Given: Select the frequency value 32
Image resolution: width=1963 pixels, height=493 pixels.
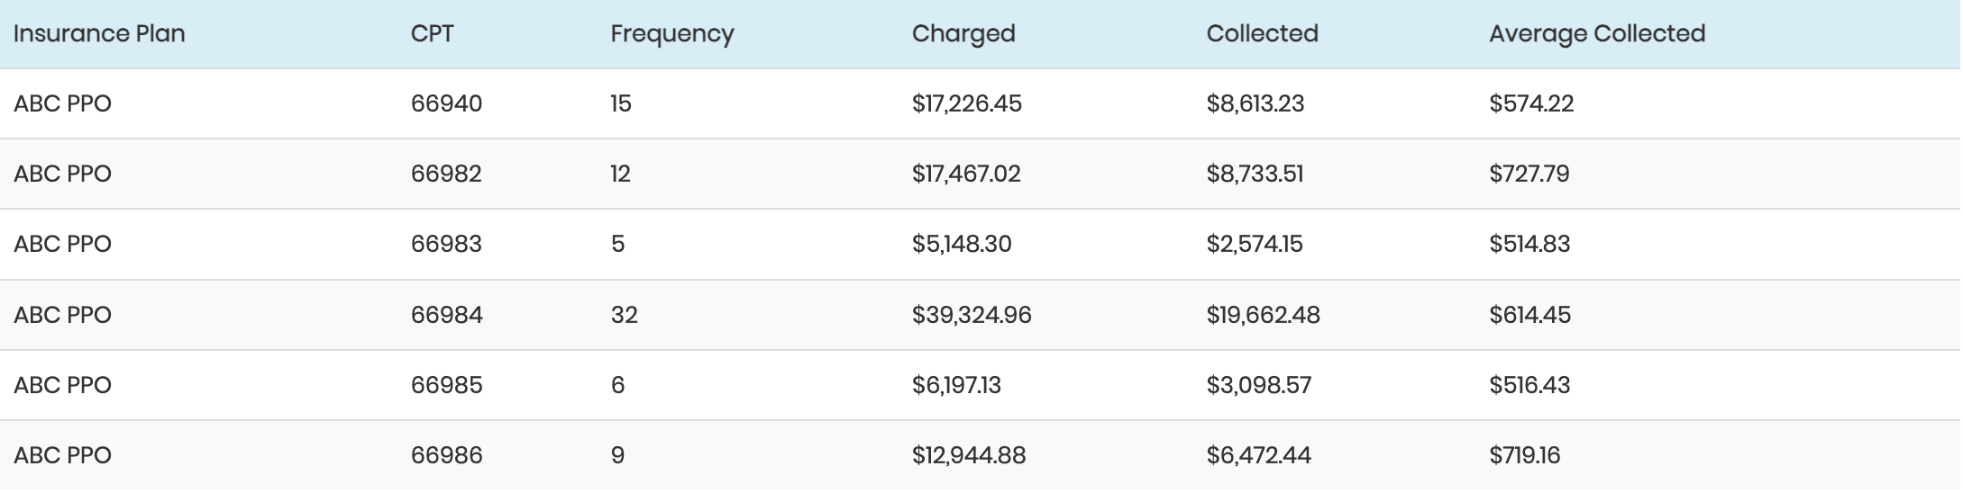Looking at the screenshot, I should point(624,315).
